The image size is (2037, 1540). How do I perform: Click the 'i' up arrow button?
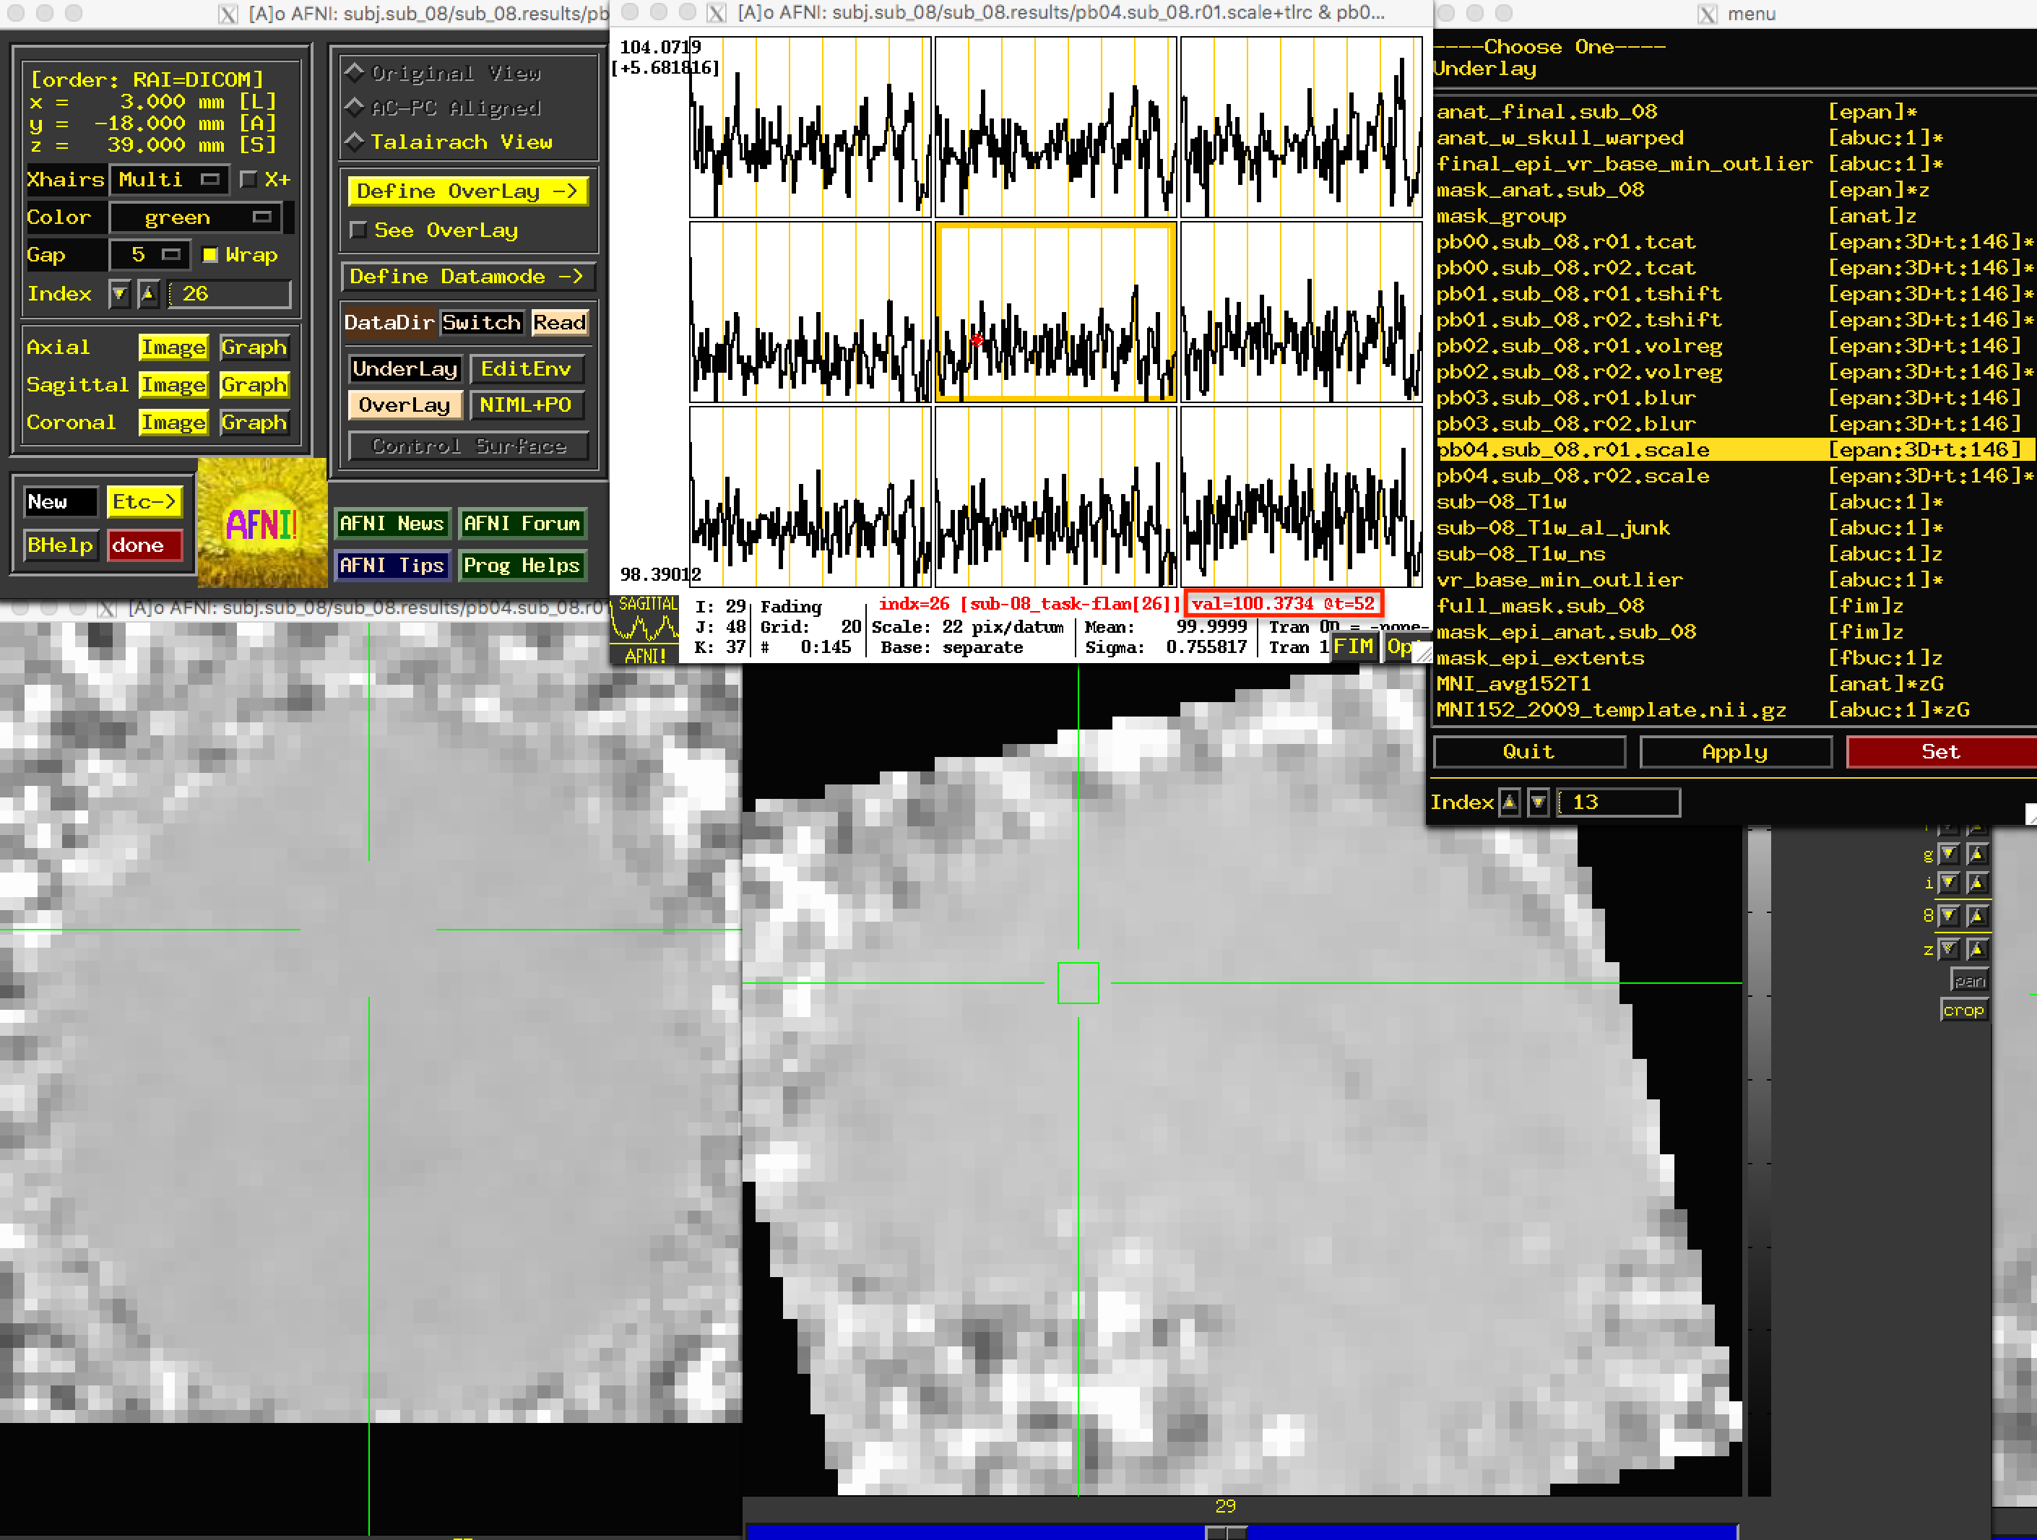(1977, 883)
